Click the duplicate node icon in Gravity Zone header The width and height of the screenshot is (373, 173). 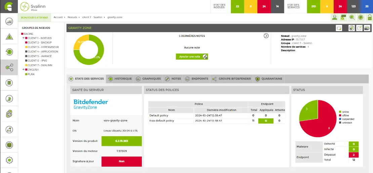(x=351, y=28)
